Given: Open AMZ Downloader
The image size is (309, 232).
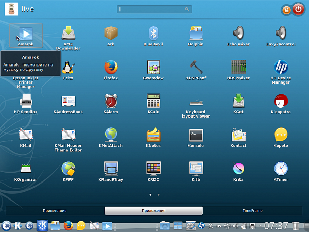Looking at the screenshot, I should [x=68, y=38].
